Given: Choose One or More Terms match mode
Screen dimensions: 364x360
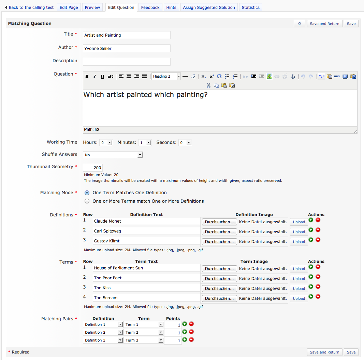Looking at the screenshot, I should 87,201.
